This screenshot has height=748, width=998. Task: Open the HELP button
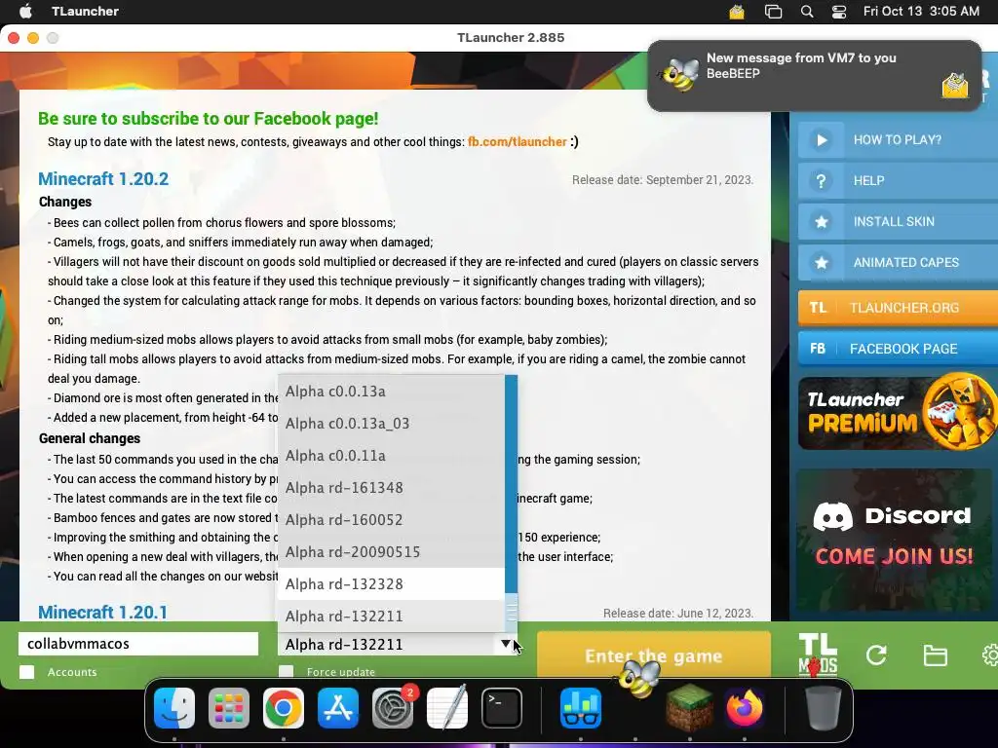[898, 180]
